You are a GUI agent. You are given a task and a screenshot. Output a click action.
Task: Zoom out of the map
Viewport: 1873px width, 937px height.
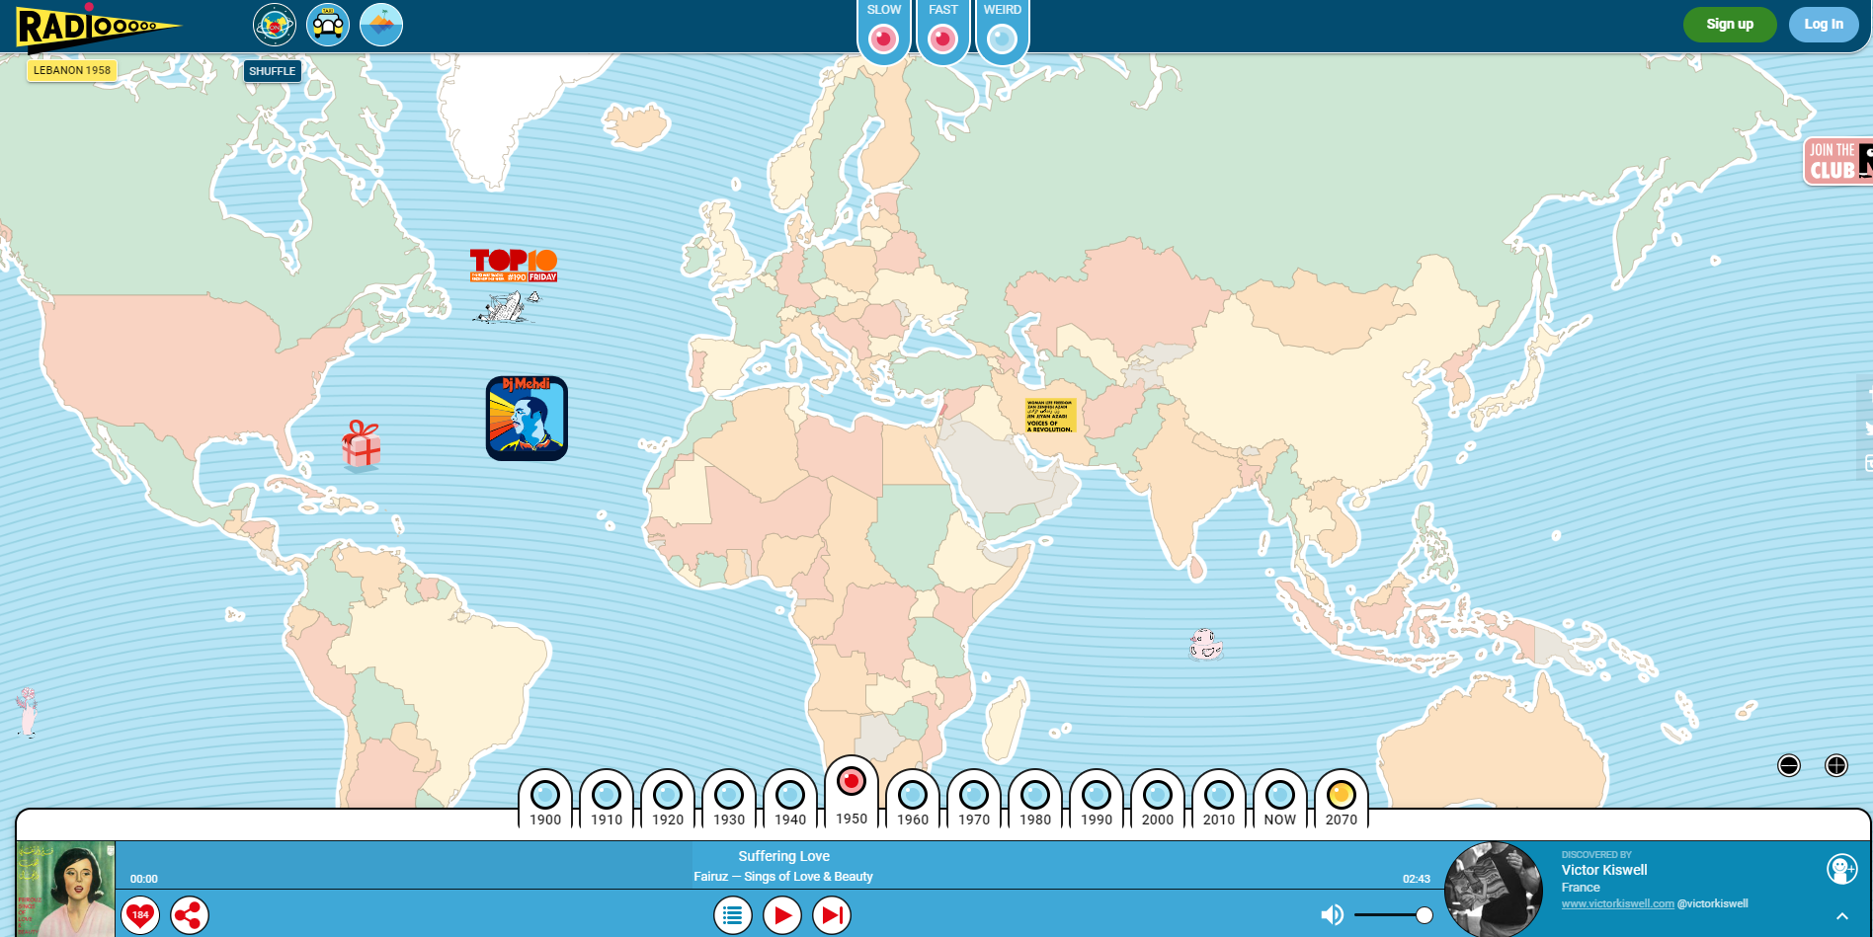pos(1788,765)
